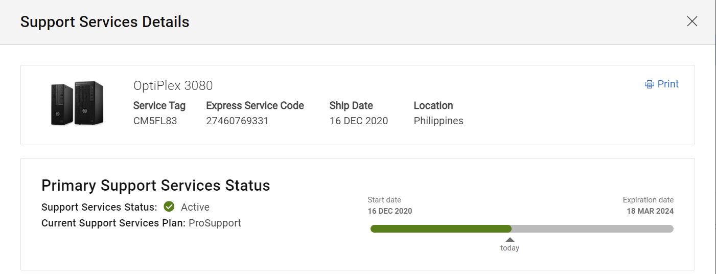Click the green portion of warranty bar
716x274 pixels.
(441, 229)
